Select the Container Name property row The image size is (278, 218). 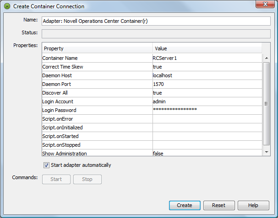coord(97,58)
